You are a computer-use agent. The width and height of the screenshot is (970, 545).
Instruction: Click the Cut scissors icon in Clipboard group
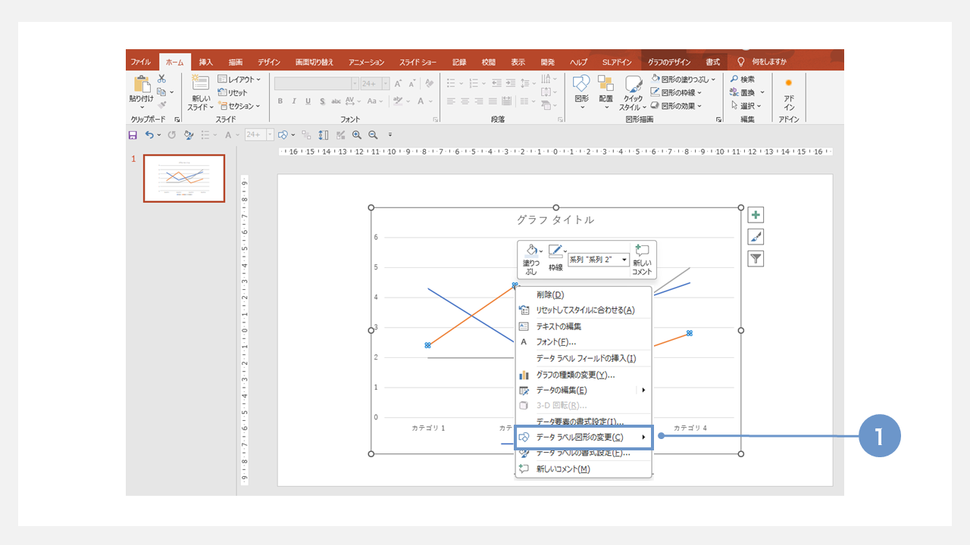[161, 79]
